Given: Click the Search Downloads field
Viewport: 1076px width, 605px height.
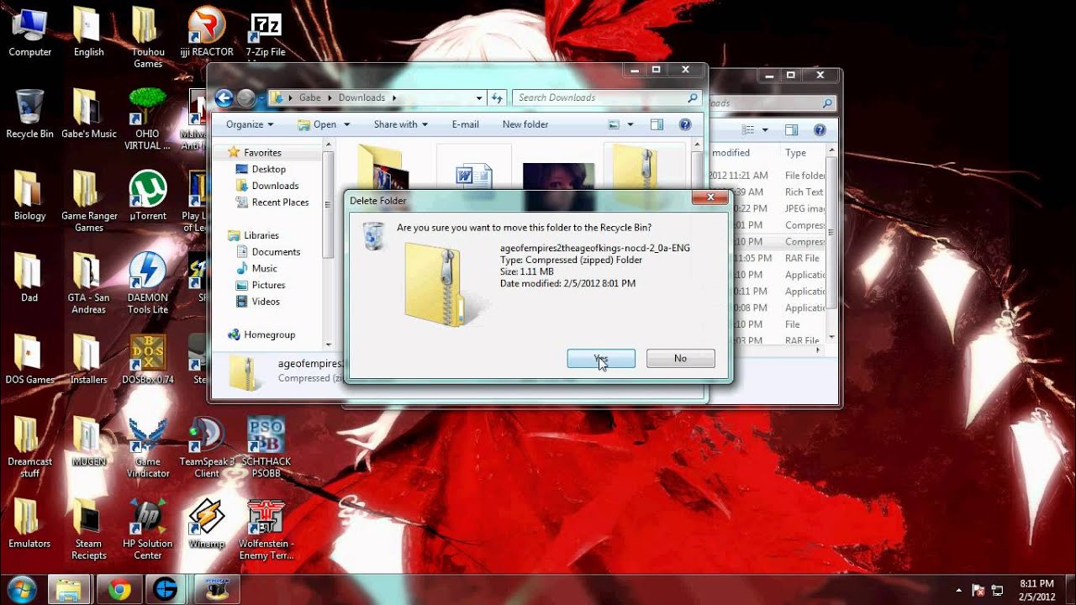Looking at the screenshot, I should [x=606, y=97].
